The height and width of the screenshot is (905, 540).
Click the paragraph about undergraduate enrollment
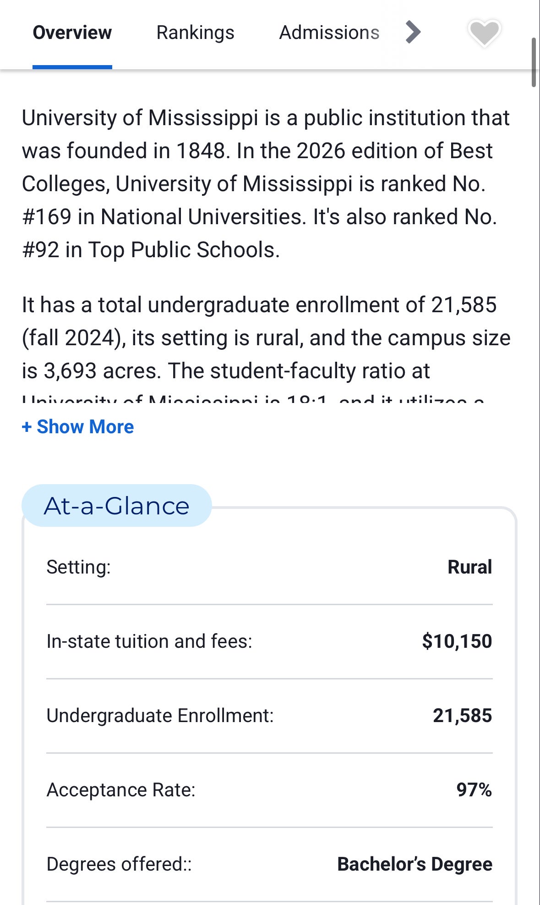click(x=266, y=338)
